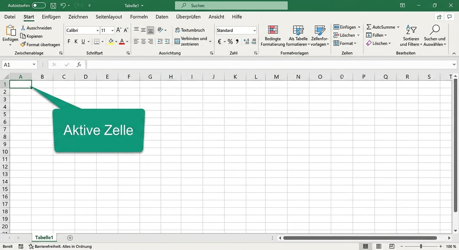
Task: Click the borders grid icon
Action: click(97, 42)
